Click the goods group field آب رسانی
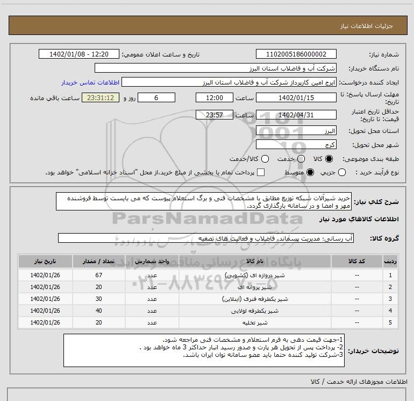Image resolution: width=414 pixels, height=401 pixels. click(x=206, y=238)
